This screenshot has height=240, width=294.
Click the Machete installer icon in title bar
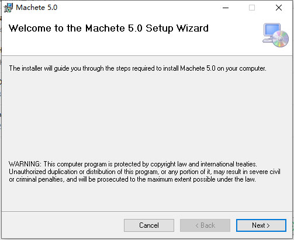(x=8, y=8)
